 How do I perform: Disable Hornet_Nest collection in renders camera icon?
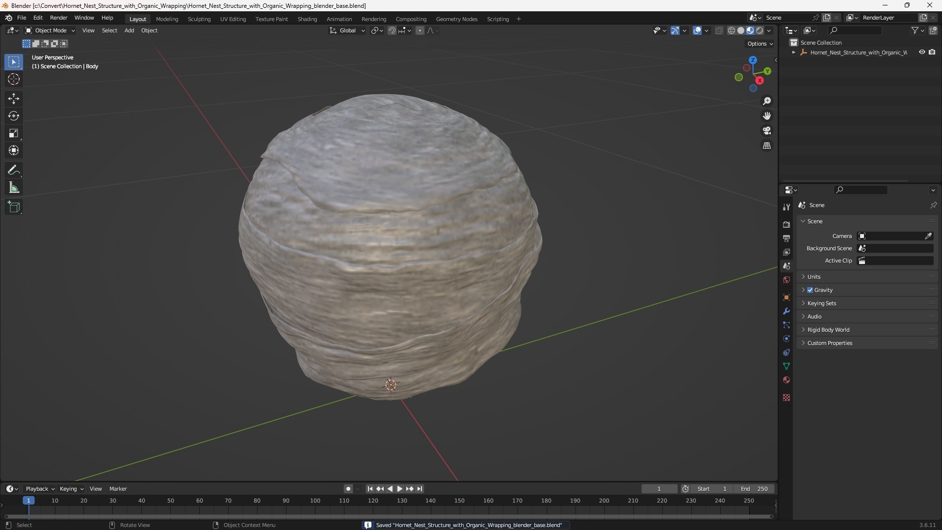[x=932, y=52]
